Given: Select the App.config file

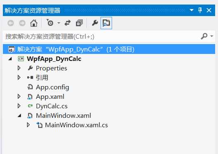Looking at the screenshot, I should (53, 87).
